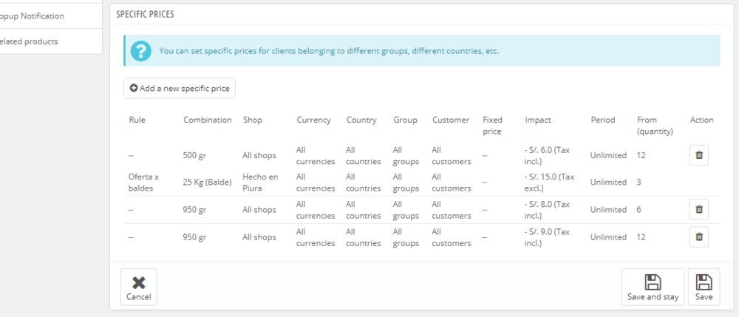Select the '25 Kg (Balde)' combination cell
This screenshot has height=317, width=739.
(x=208, y=183)
